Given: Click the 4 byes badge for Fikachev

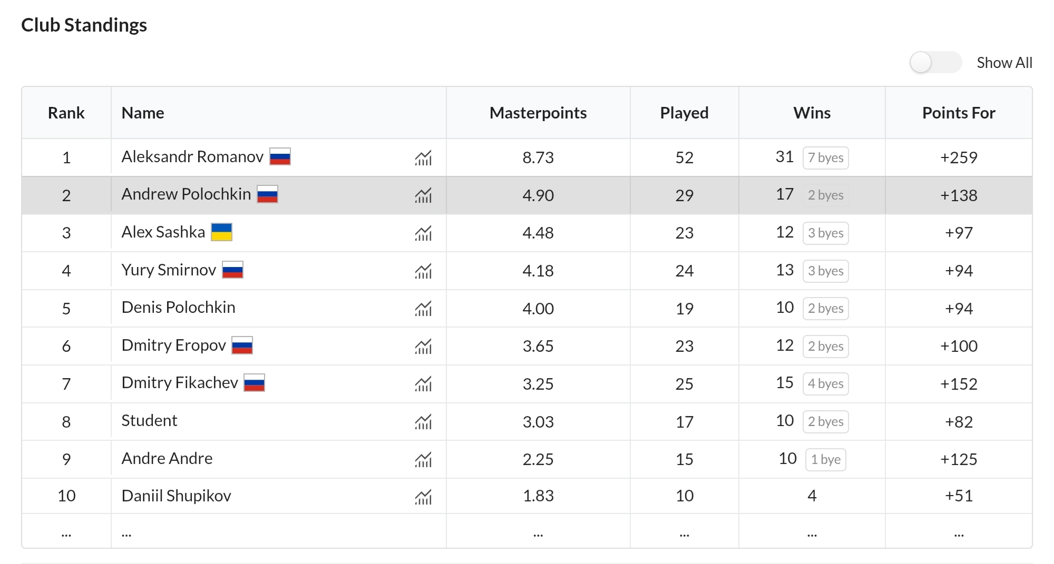Looking at the screenshot, I should pos(825,384).
